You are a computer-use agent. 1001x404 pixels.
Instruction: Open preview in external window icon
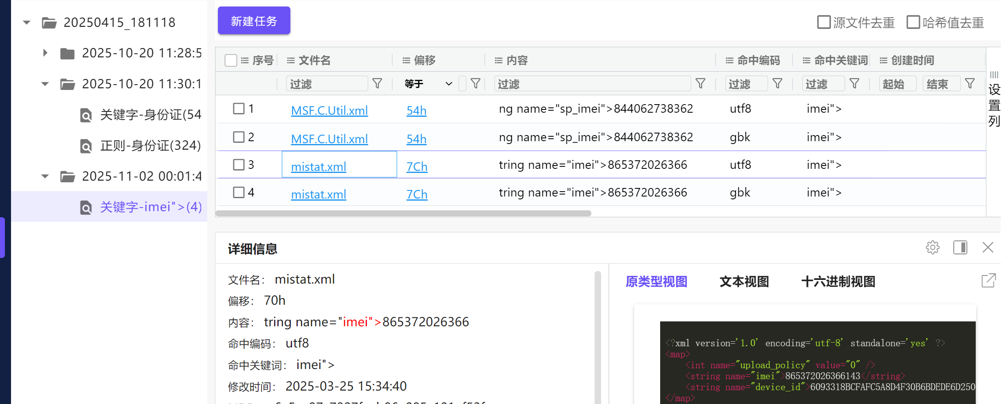pos(988,281)
